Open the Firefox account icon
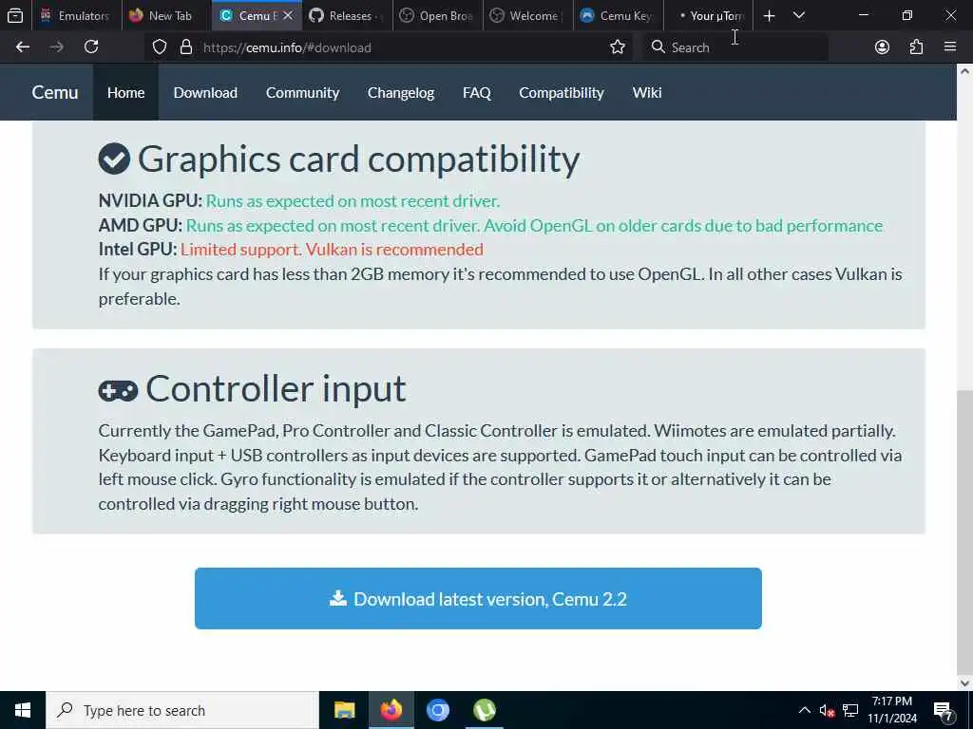This screenshot has width=973, height=729. coord(882,47)
